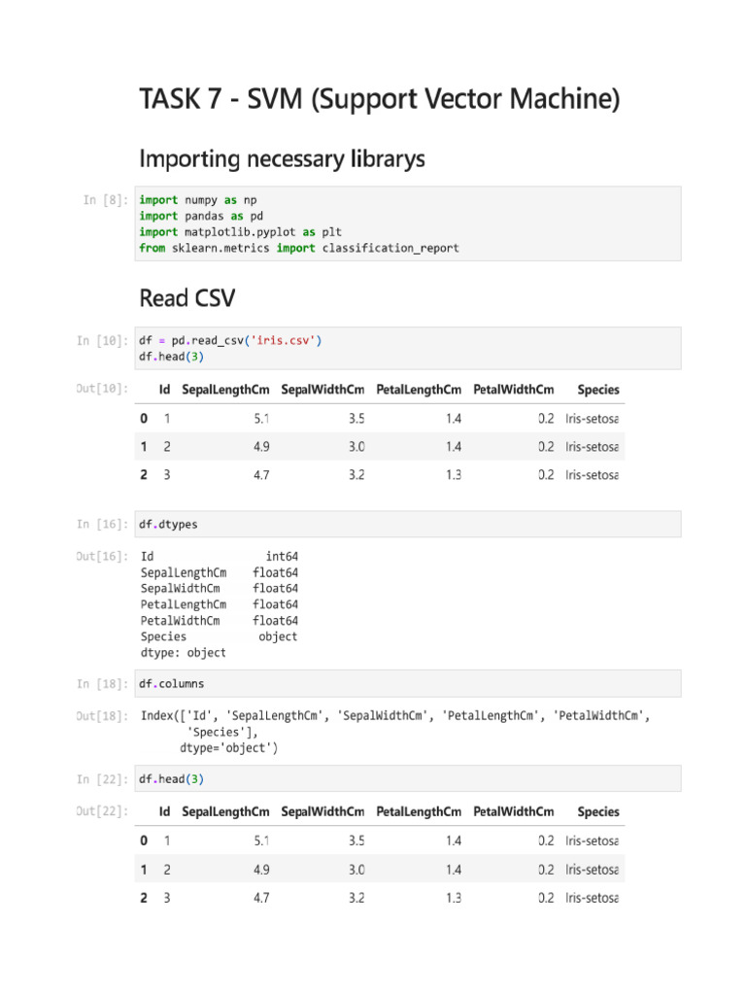
Task: Select the df.columns code cell
Action: point(408,683)
